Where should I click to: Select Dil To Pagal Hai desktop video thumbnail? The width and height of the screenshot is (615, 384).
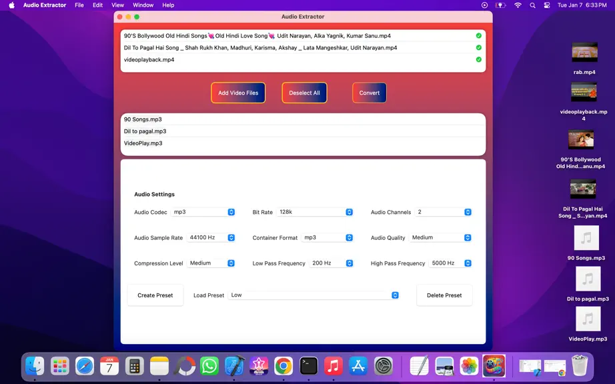[x=583, y=189]
